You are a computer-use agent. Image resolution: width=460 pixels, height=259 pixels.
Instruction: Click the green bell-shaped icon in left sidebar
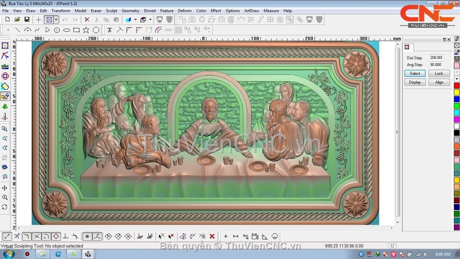click(x=5, y=106)
